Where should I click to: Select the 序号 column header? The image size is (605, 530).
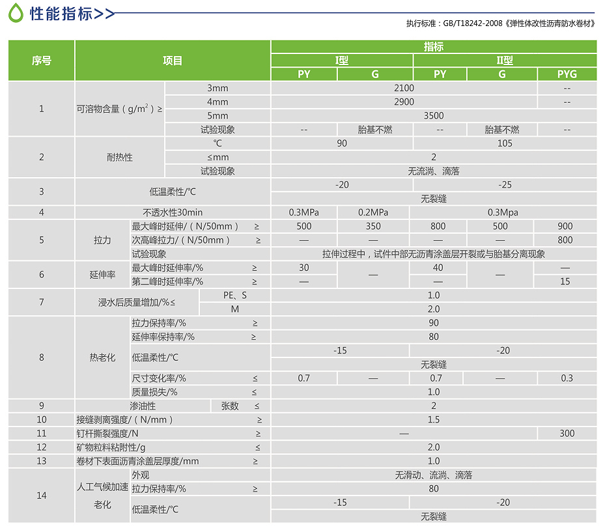tap(42, 61)
